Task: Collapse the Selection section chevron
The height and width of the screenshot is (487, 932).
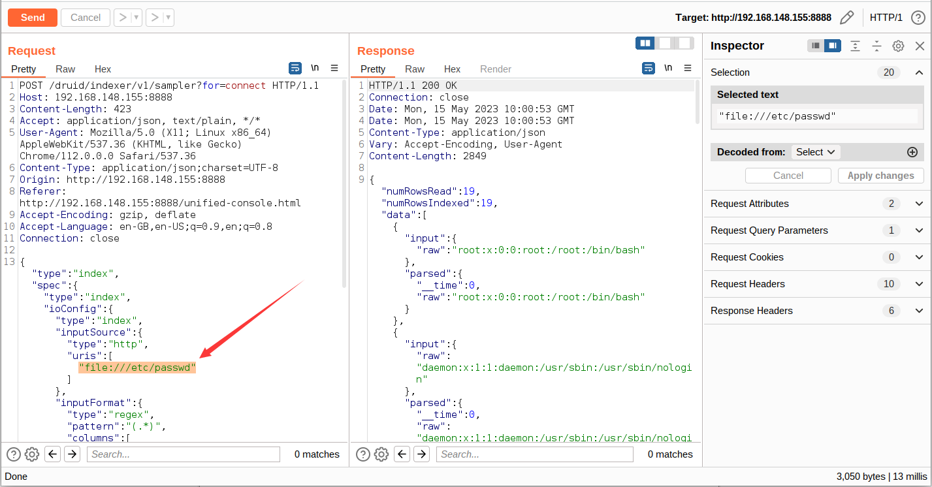Action: coord(919,72)
